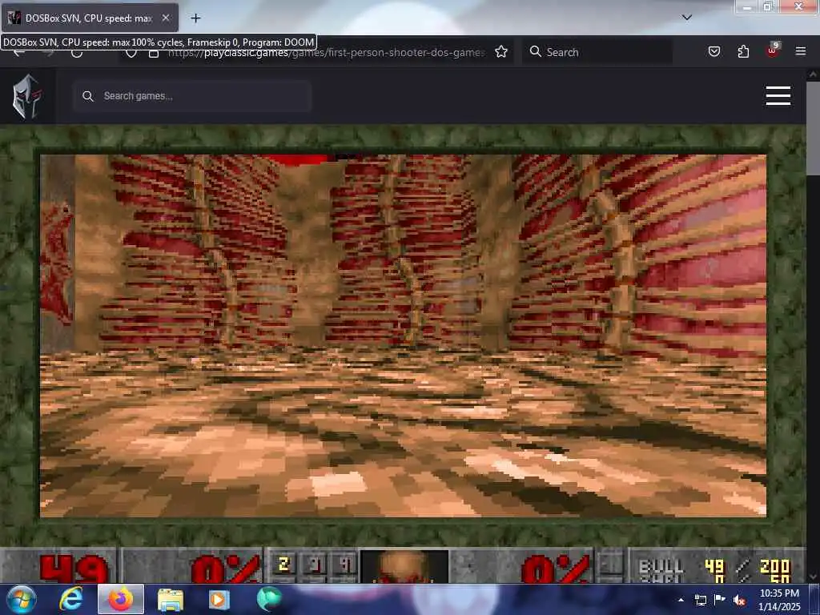The width and height of the screenshot is (820, 615).
Task: Click the Firefox taskbar button
Action: (121, 599)
